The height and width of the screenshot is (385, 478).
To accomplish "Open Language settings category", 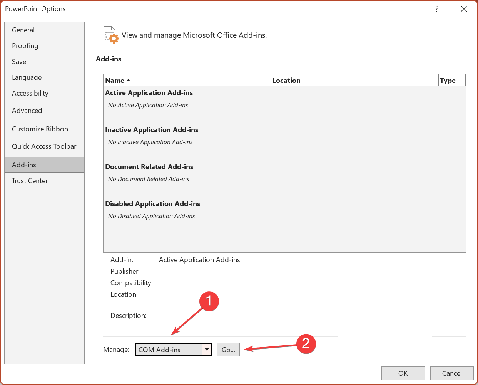I will click(44, 77).
